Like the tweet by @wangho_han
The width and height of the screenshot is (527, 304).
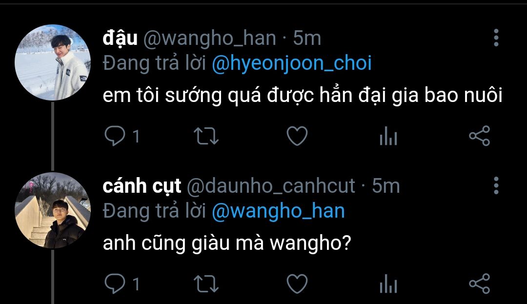tap(297, 136)
